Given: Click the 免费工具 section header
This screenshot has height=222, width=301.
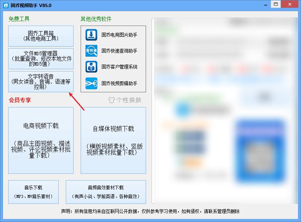Looking at the screenshot, I should click(19, 19).
